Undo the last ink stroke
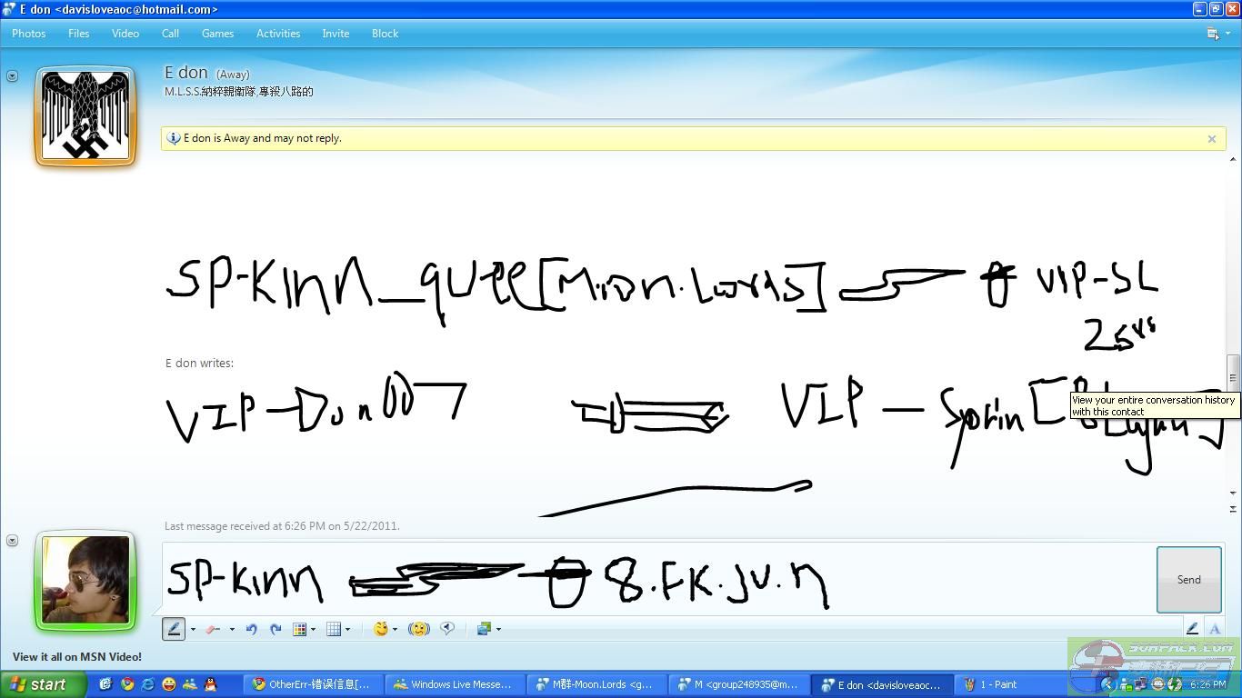This screenshot has height=698, width=1242. (x=252, y=629)
